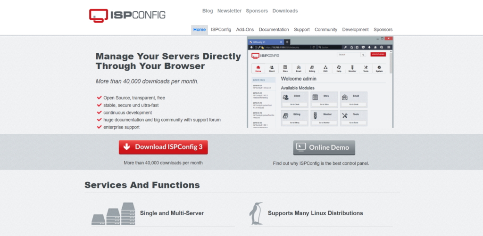The width and height of the screenshot is (483, 236).
Task: Open the Newsletter link
Action: coord(230,11)
